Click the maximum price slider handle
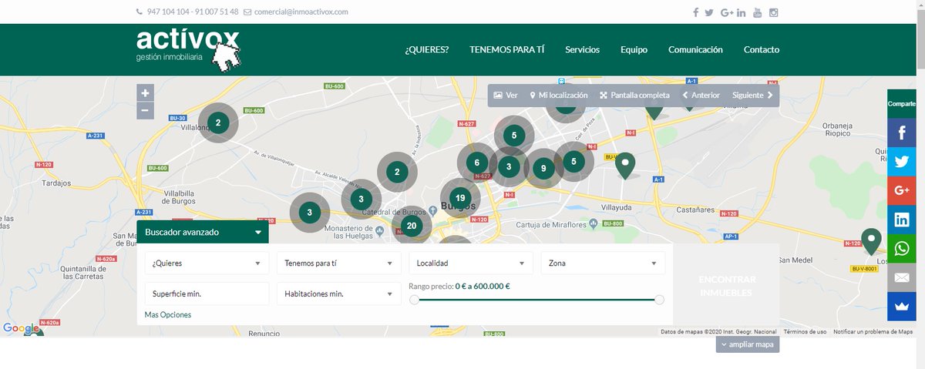925x369 pixels. [659, 300]
